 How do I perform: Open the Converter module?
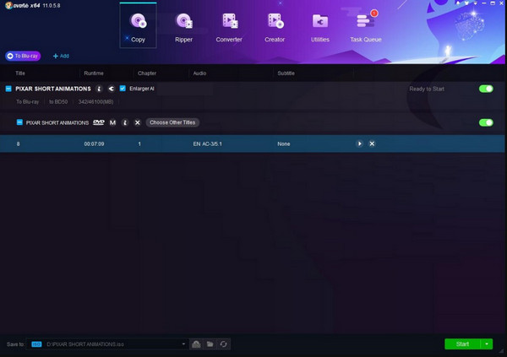pyautogui.click(x=229, y=28)
